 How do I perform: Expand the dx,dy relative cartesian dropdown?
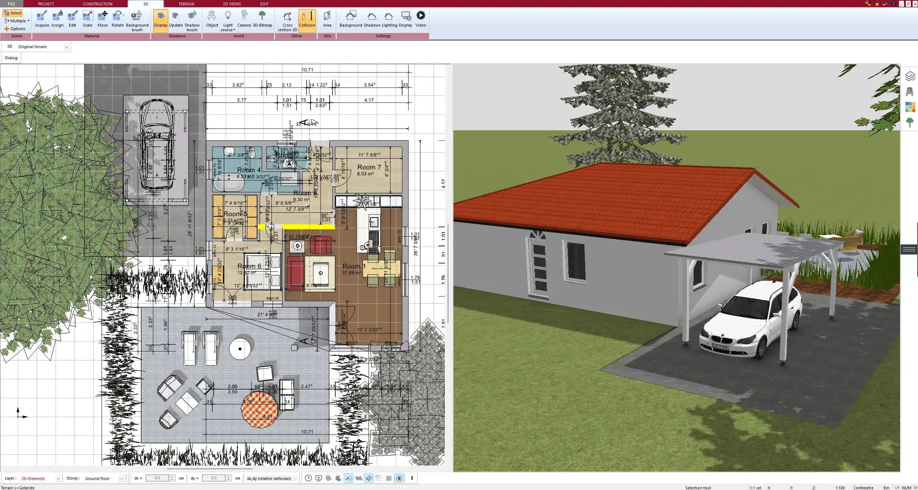pos(294,478)
